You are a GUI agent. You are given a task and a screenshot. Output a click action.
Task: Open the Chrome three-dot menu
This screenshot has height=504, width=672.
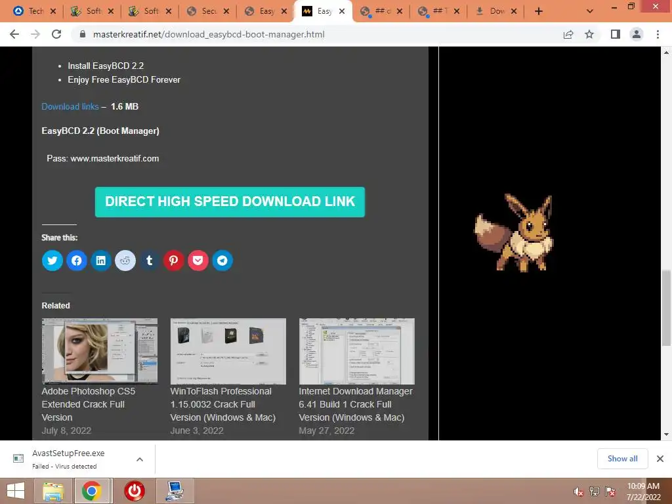658,34
